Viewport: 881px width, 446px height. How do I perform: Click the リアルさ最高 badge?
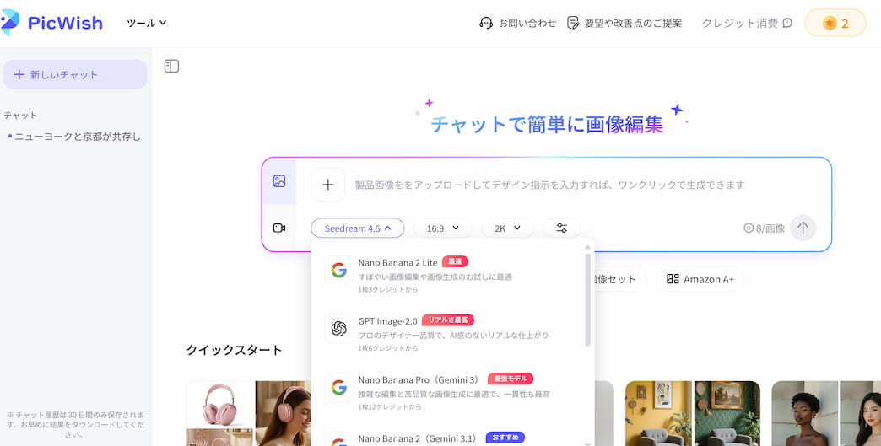pos(448,320)
